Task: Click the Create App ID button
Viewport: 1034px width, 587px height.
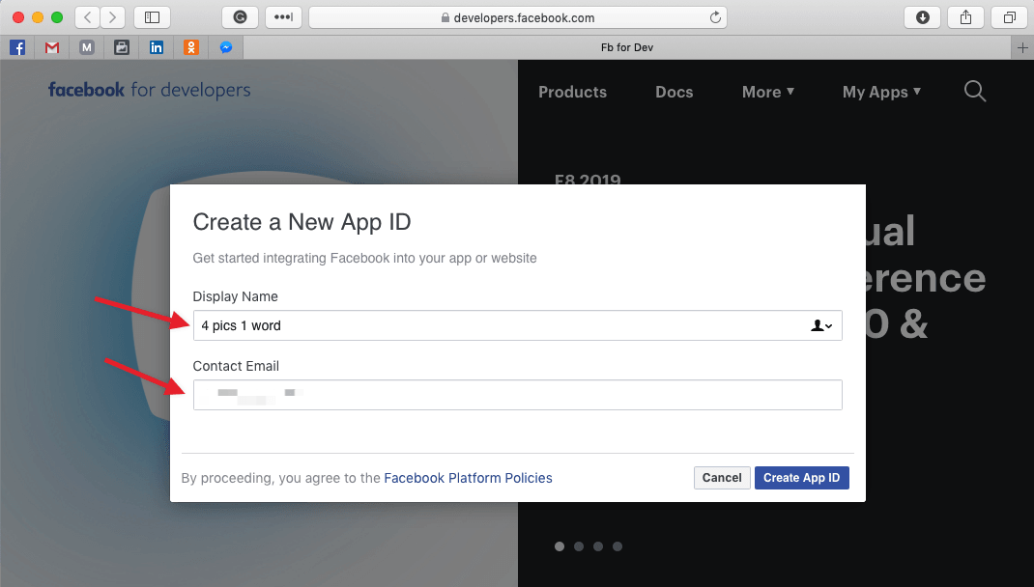Action: click(802, 478)
